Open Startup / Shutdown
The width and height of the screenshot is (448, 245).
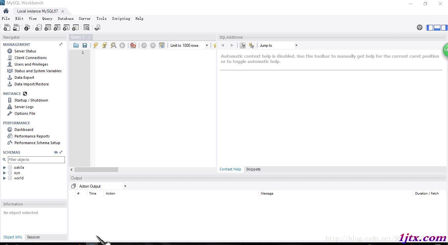(31, 100)
